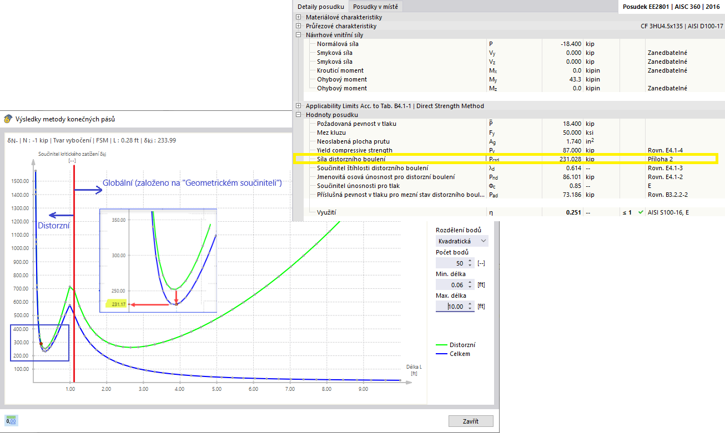Switch to the Detaily posudku tab
725x433 pixels.
point(321,7)
